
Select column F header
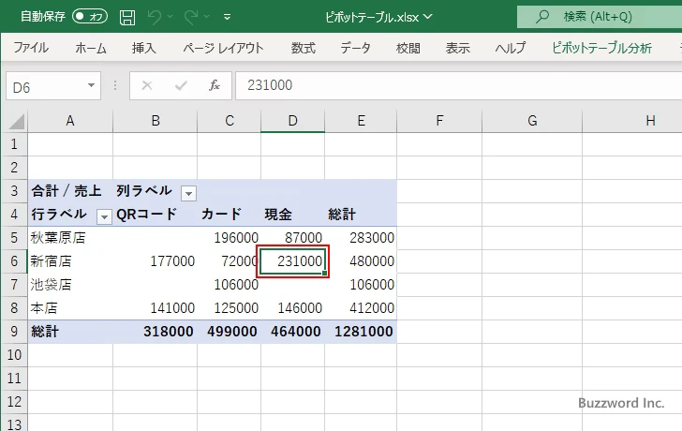tap(439, 121)
